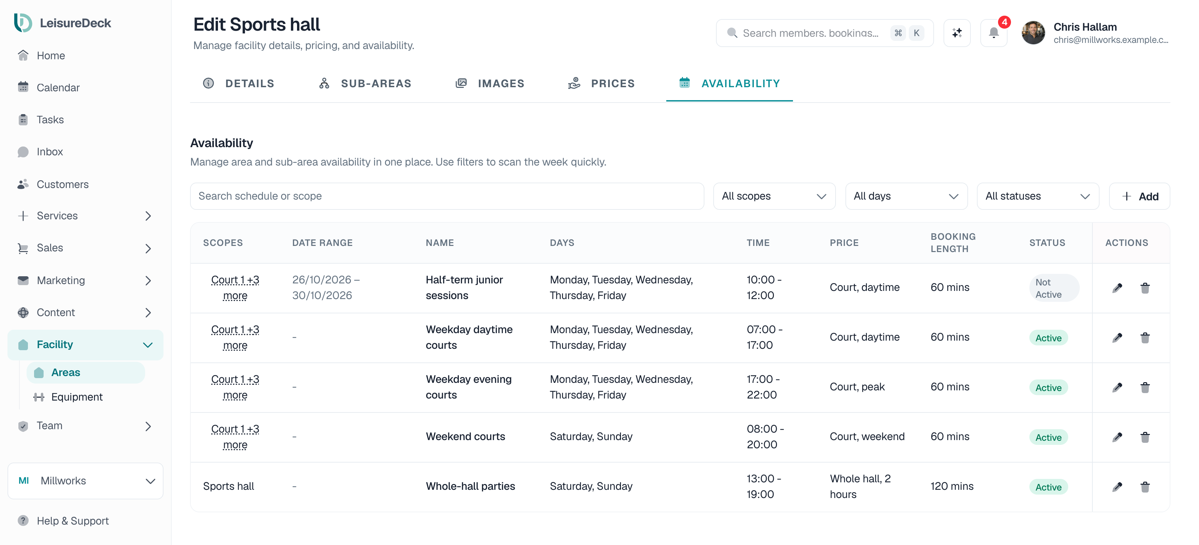The image size is (1199, 545).
Task: Edit Half-term junior sessions schedule
Action: [x=1117, y=288]
